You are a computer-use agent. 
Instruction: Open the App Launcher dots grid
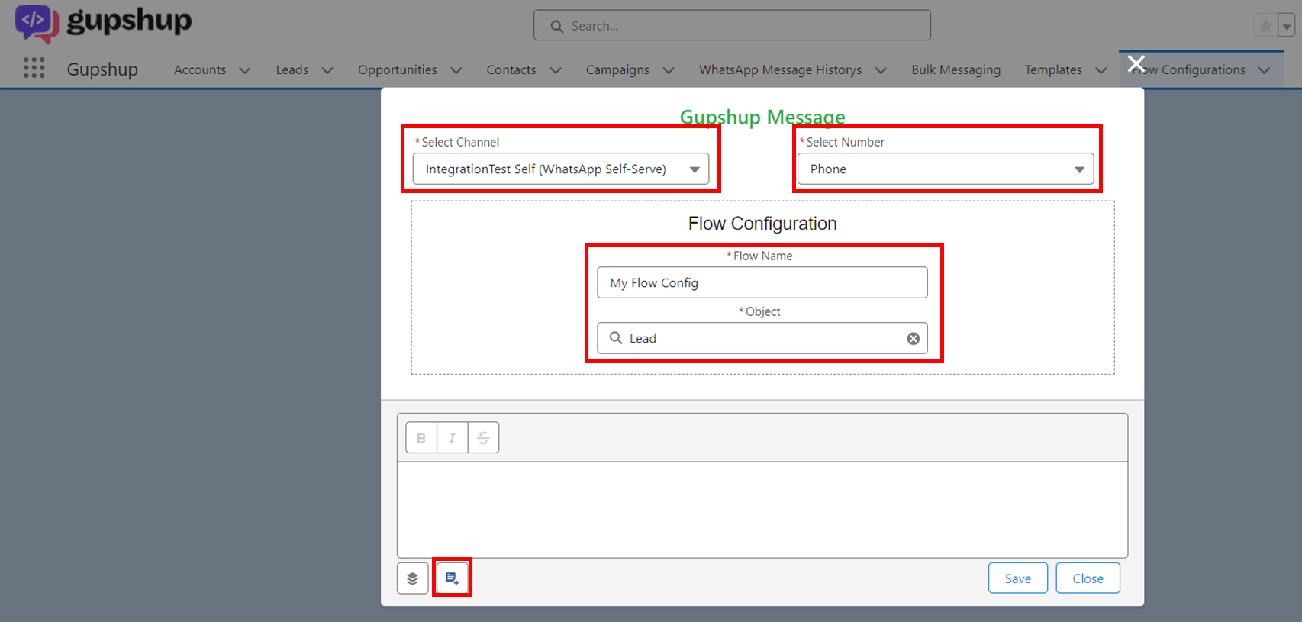point(34,69)
